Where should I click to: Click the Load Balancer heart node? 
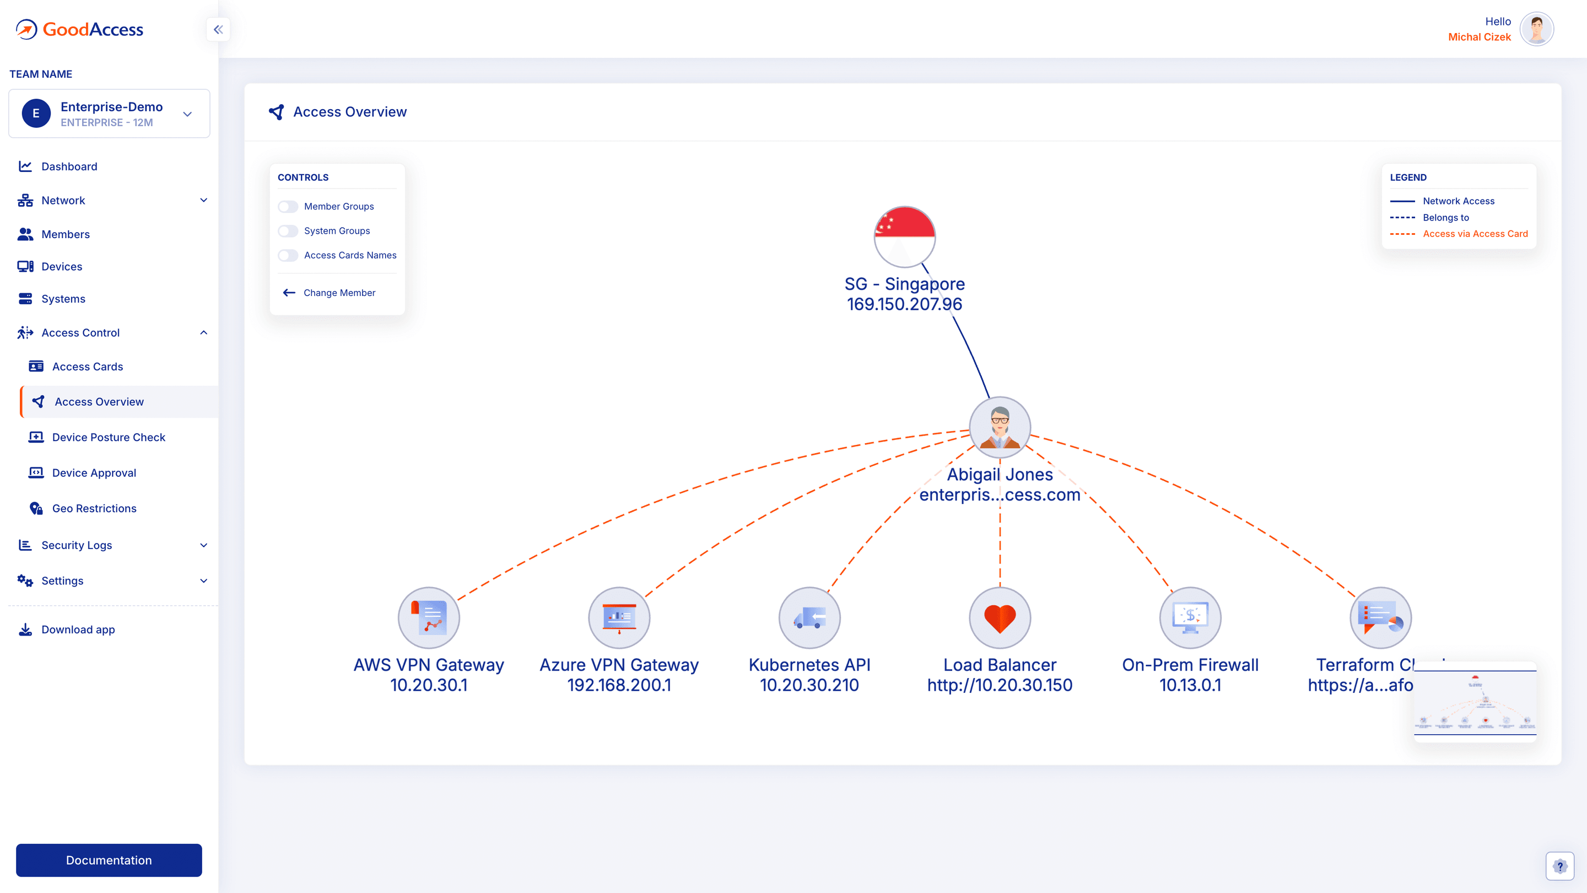1000,617
